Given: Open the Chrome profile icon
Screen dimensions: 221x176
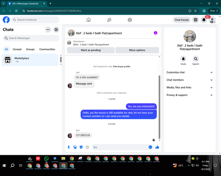Looking at the screenshot, I should (x=204, y=11).
